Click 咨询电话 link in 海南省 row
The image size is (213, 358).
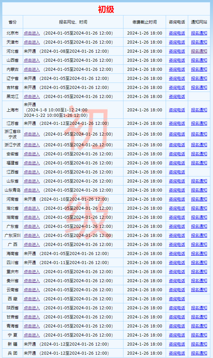(177, 253)
